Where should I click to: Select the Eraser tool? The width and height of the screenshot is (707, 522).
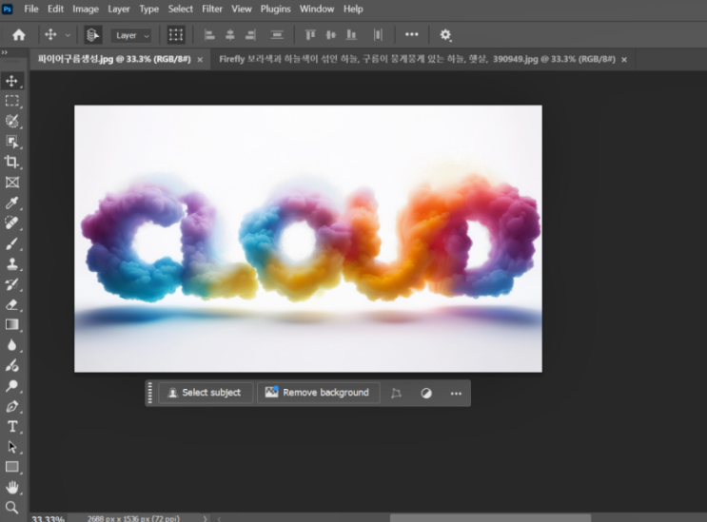pyautogui.click(x=11, y=305)
